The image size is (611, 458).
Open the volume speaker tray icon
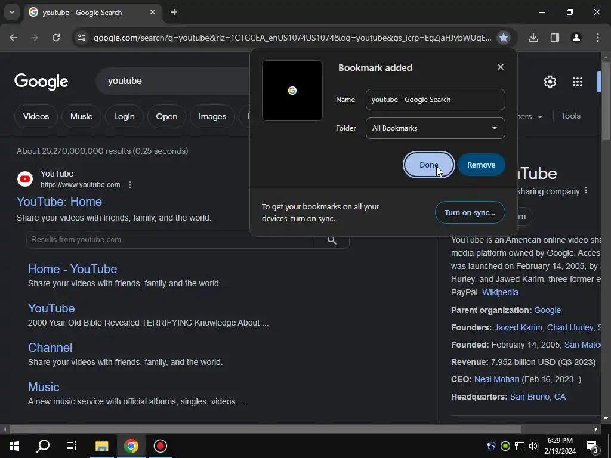coord(533,446)
